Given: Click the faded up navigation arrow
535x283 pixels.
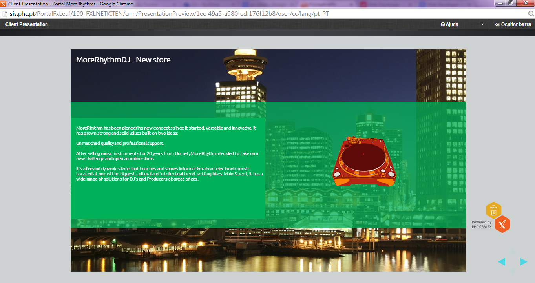Looking at the screenshot, I should pyautogui.click(x=513, y=252).
